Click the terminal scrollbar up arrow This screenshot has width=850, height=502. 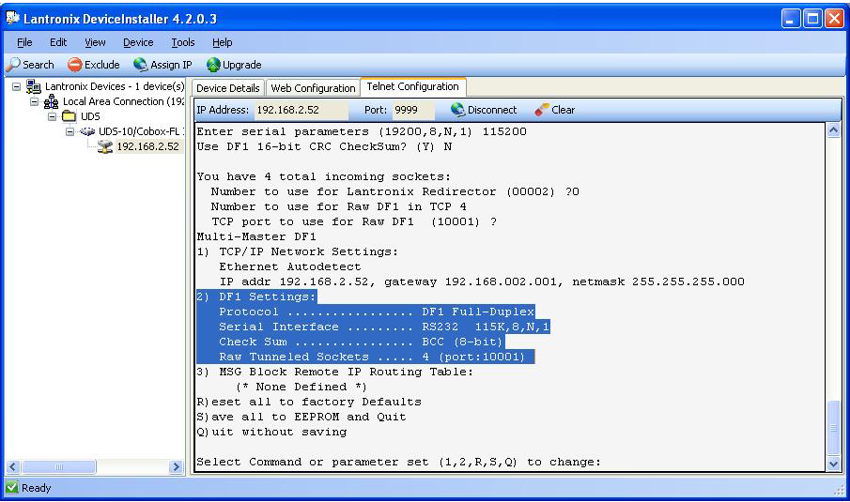point(834,130)
